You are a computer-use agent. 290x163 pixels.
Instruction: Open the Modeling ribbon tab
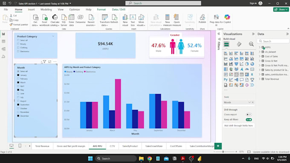coord(46,9)
